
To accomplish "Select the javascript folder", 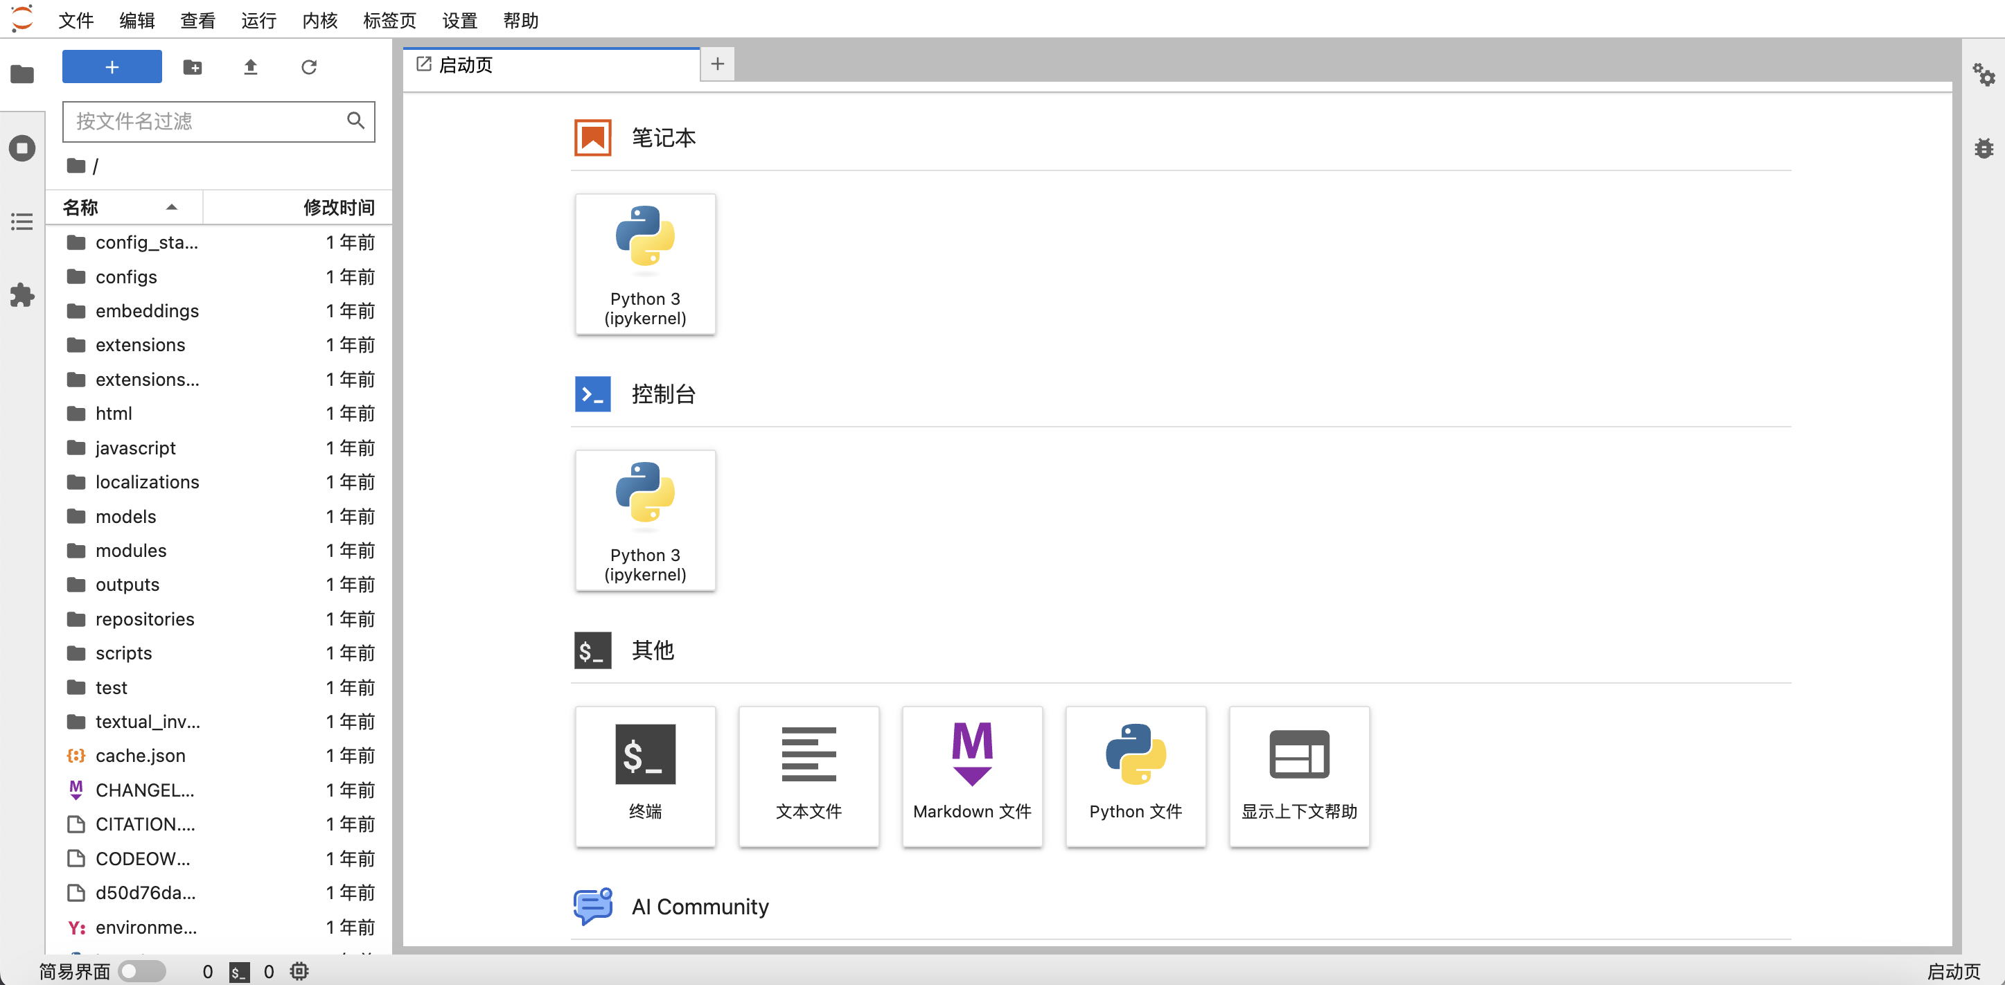I will pos(220,448).
